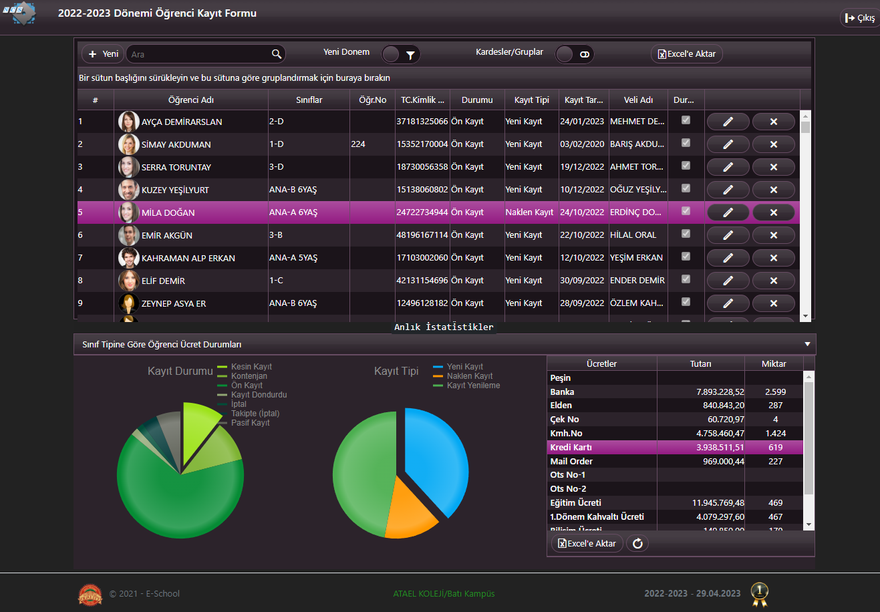The image size is (880, 612).
Task: Sort by the Öğr.No column header
Action: [x=372, y=100]
